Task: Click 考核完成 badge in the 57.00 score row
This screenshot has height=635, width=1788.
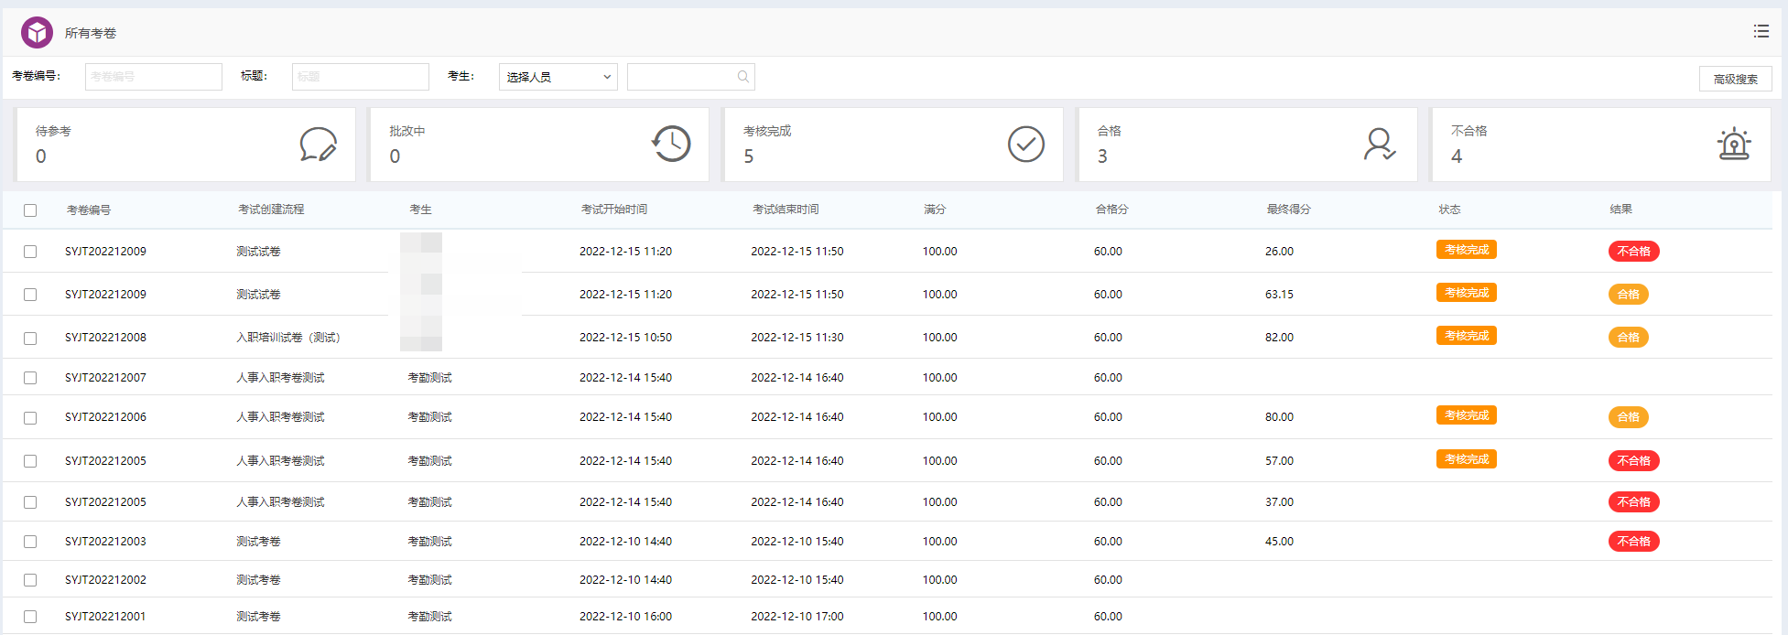Action: point(1467,459)
